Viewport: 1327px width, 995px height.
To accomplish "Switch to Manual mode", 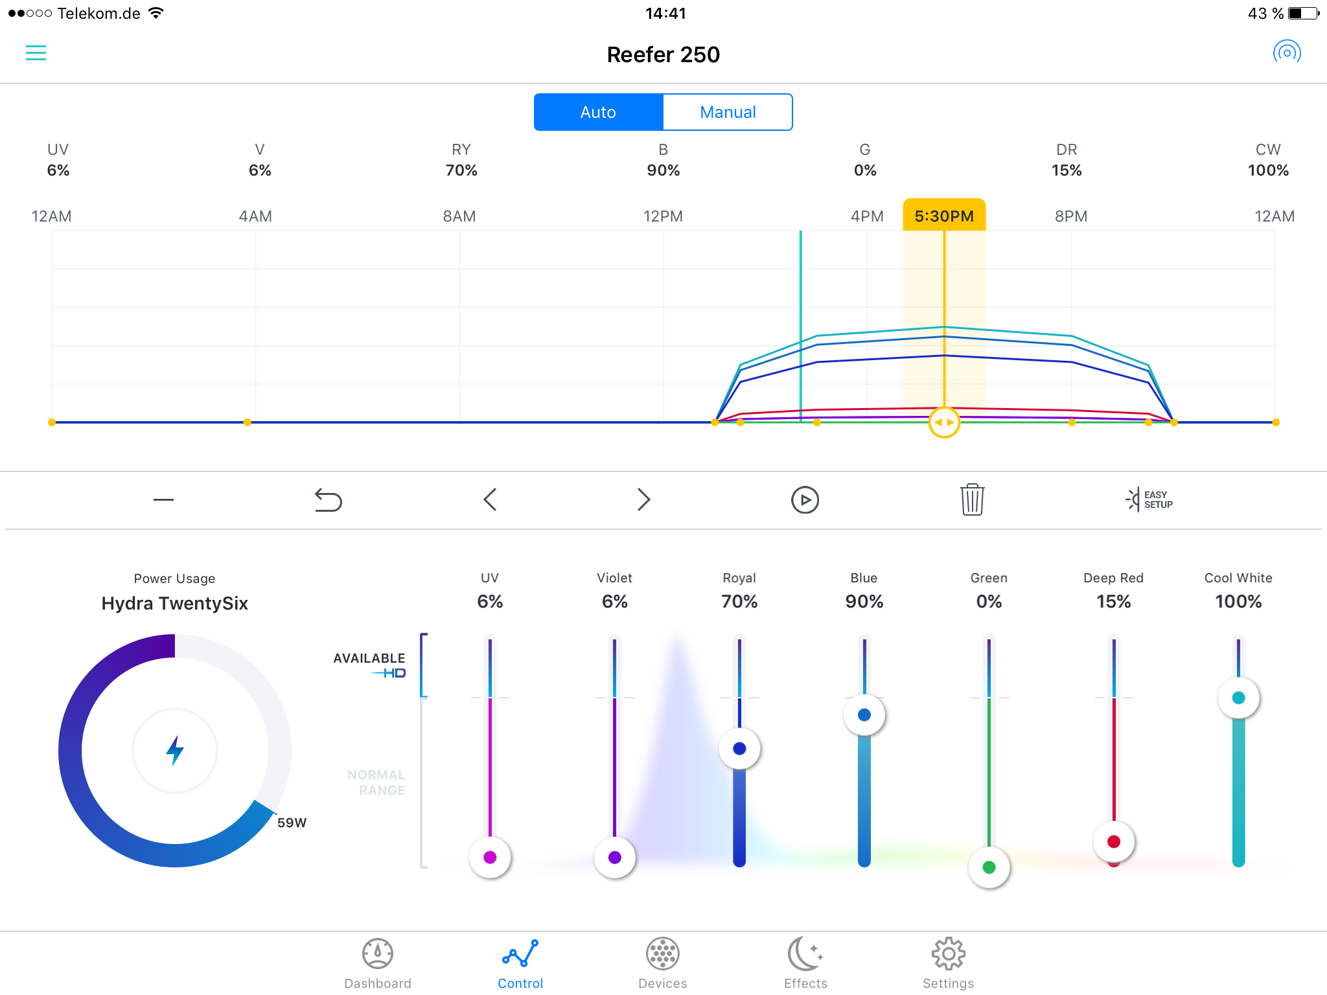I will click(728, 112).
